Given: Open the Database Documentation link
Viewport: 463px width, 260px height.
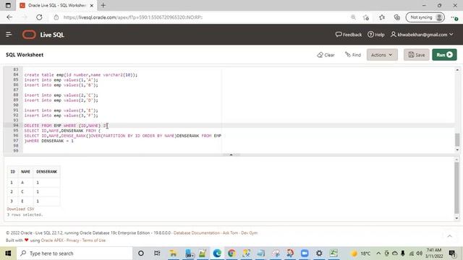Looking at the screenshot, I should click(196, 233).
